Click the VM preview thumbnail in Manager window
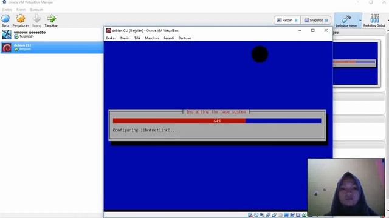 pos(355,64)
